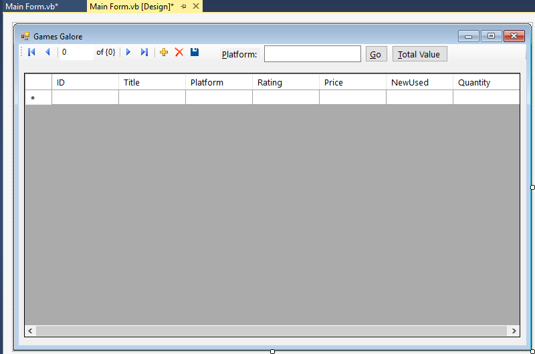The image size is (535, 354).
Task: Click the Move Previous arrow icon
Action: point(47,52)
